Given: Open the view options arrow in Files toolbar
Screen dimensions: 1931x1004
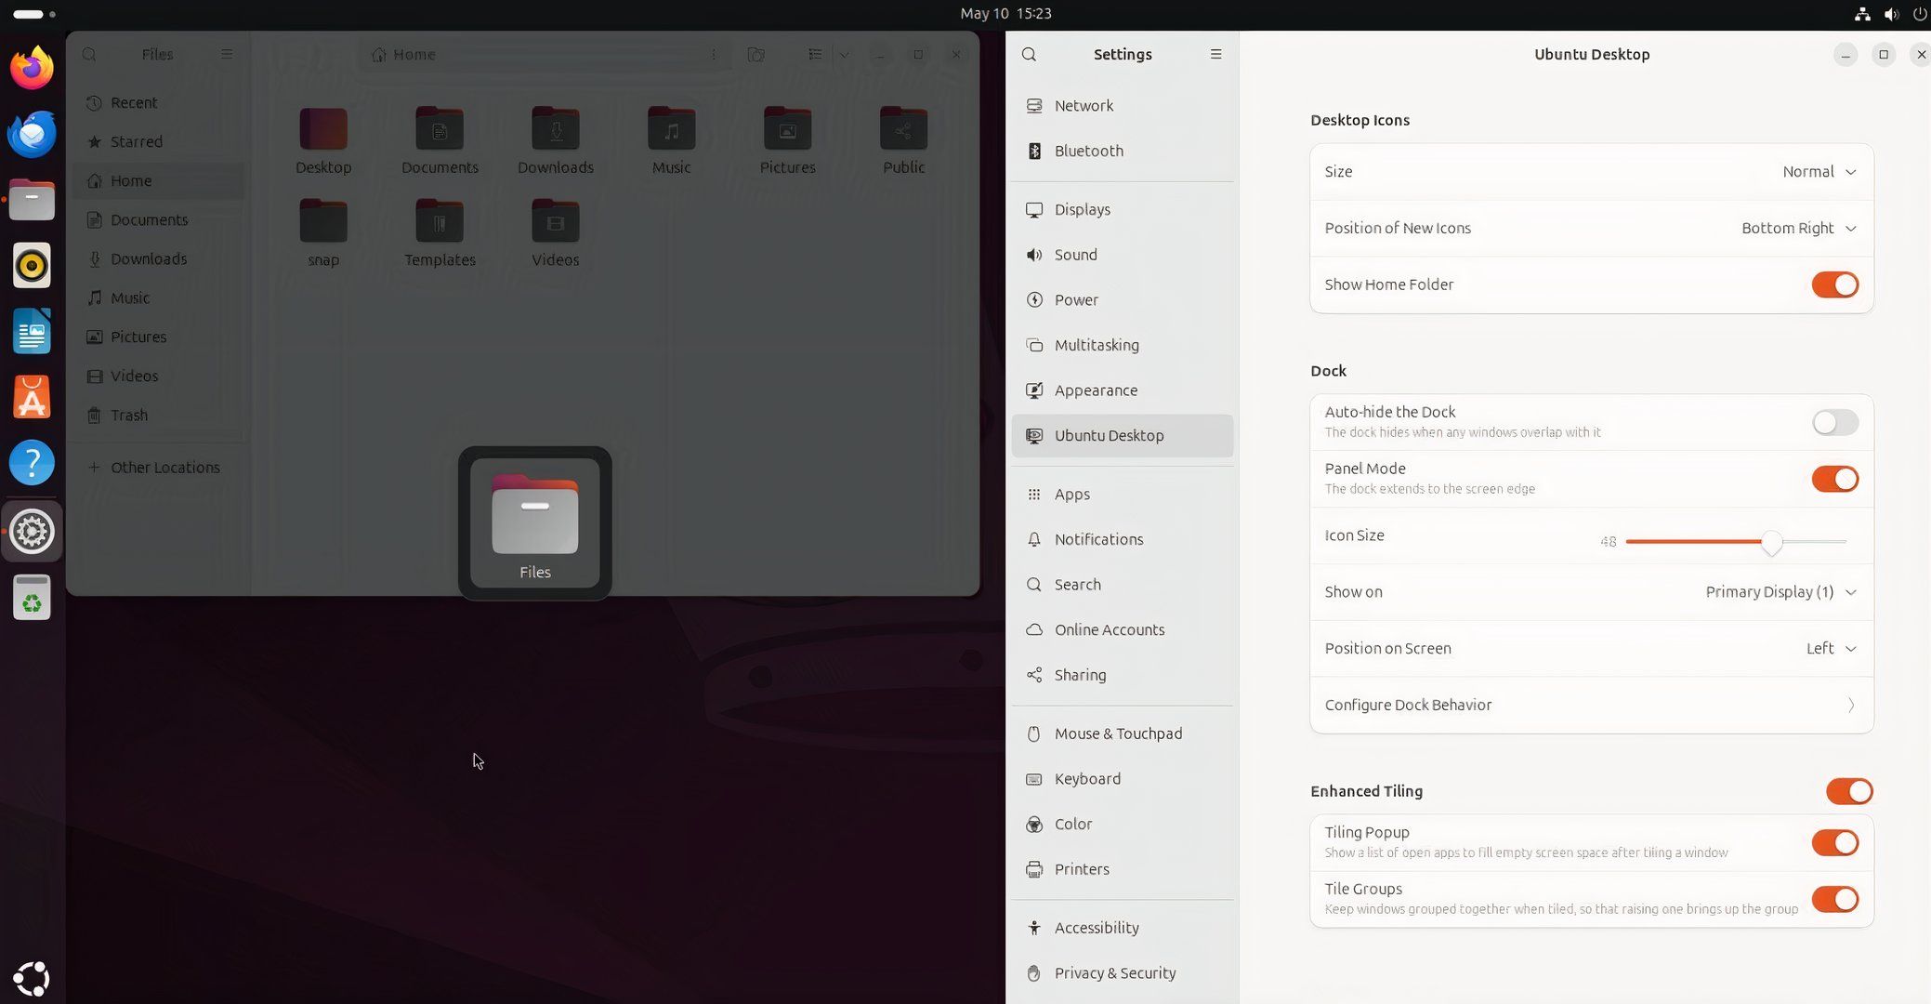Looking at the screenshot, I should (x=844, y=54).
